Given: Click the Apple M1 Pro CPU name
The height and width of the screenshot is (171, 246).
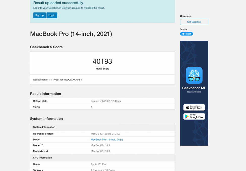Looking at the screenshot, I should tap(98, 164).
